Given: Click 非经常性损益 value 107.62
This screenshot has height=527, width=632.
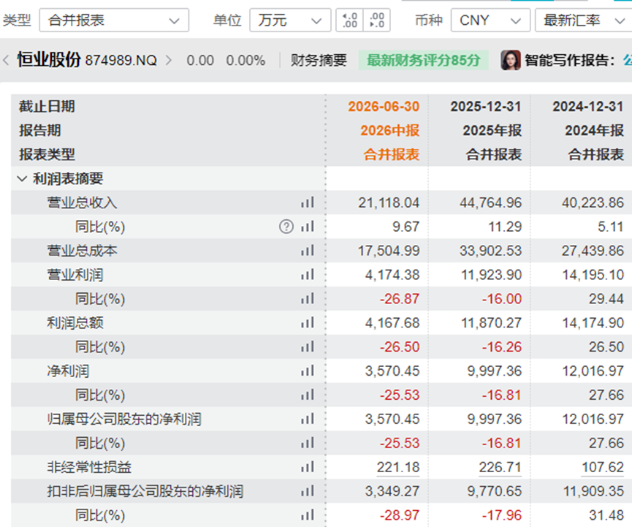Looking at the screenshot, I should coord(603,467).
